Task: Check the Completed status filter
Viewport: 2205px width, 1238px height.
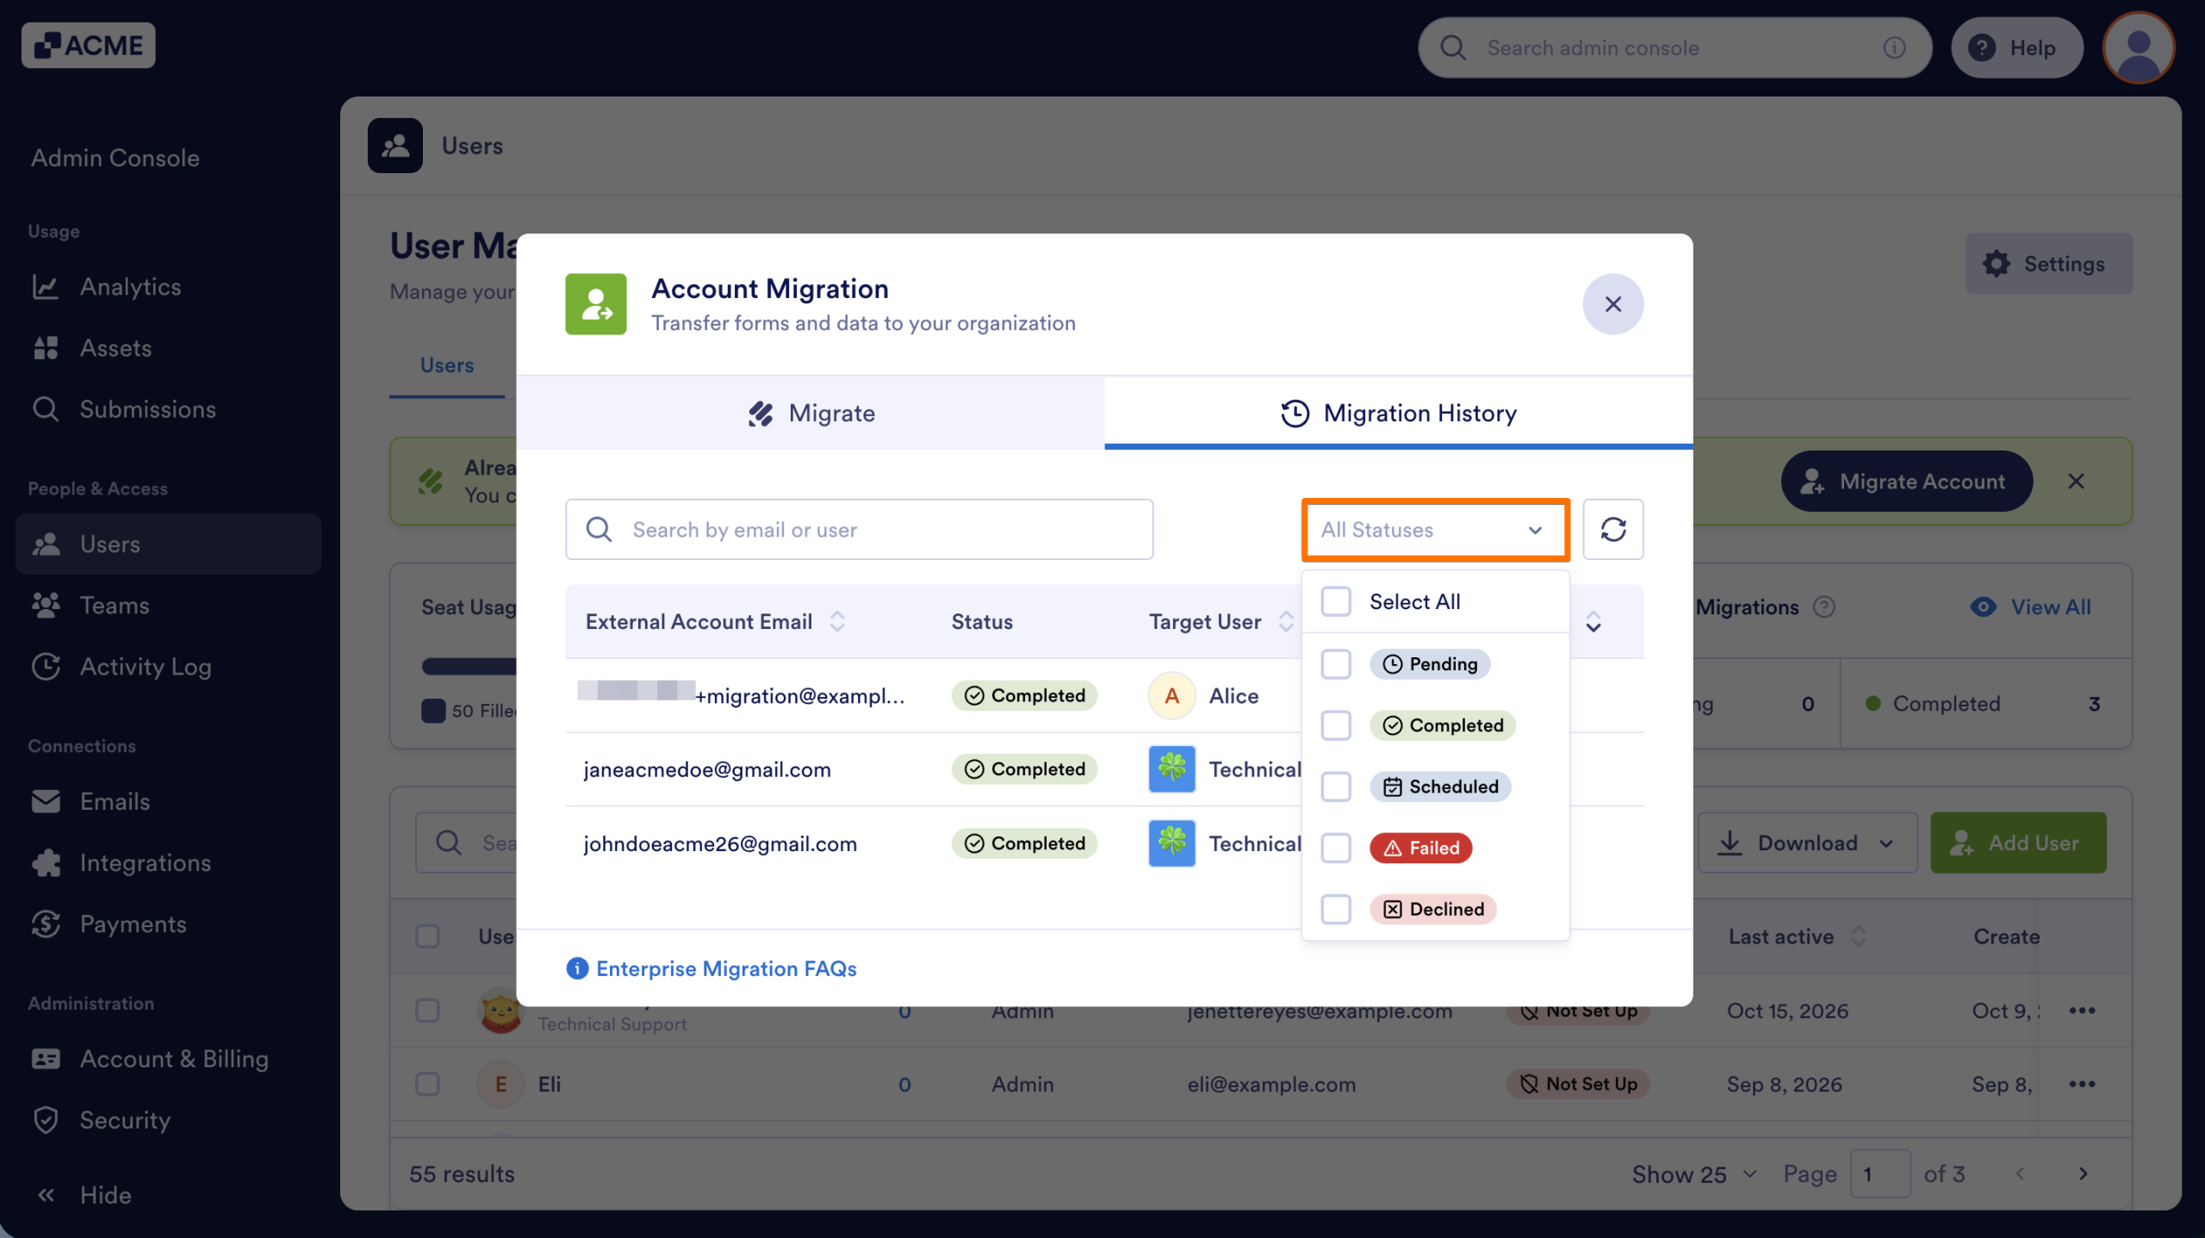Action: coord(1336,725)
